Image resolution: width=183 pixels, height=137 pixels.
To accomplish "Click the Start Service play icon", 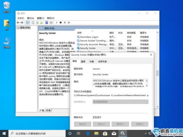I will [x=57, y=22].
